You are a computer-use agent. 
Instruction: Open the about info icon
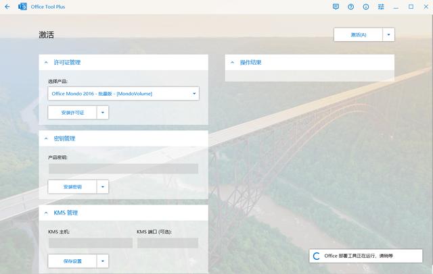pyautogui.click(x=366, y=7)
